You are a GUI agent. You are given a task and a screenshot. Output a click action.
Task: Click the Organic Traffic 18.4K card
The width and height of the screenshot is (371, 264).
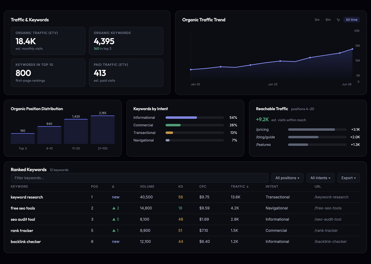pos(48,41)
